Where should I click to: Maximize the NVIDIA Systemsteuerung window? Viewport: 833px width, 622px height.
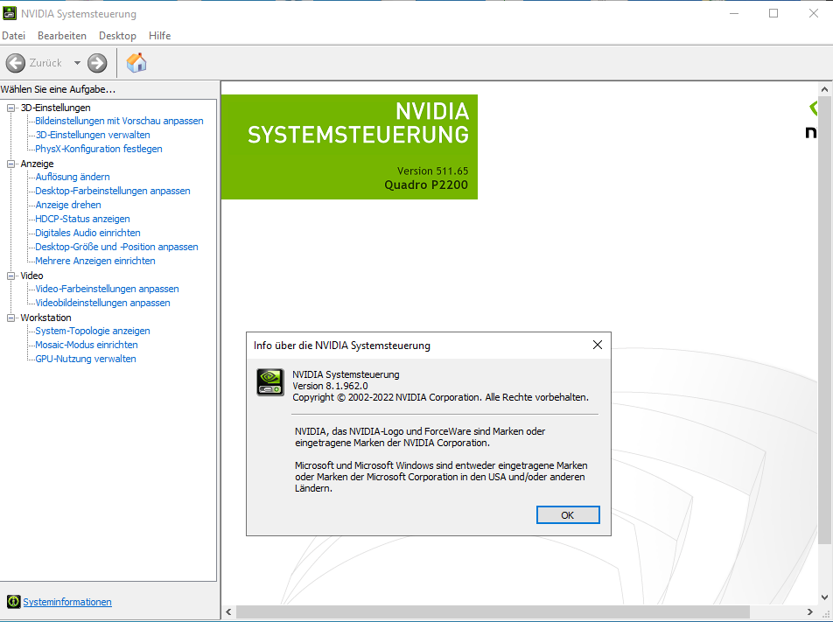[773, 13]
